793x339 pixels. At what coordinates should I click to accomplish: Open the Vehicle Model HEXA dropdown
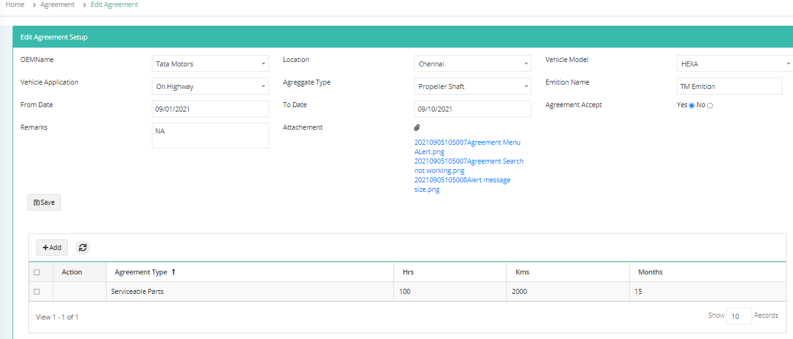[735, 64]
